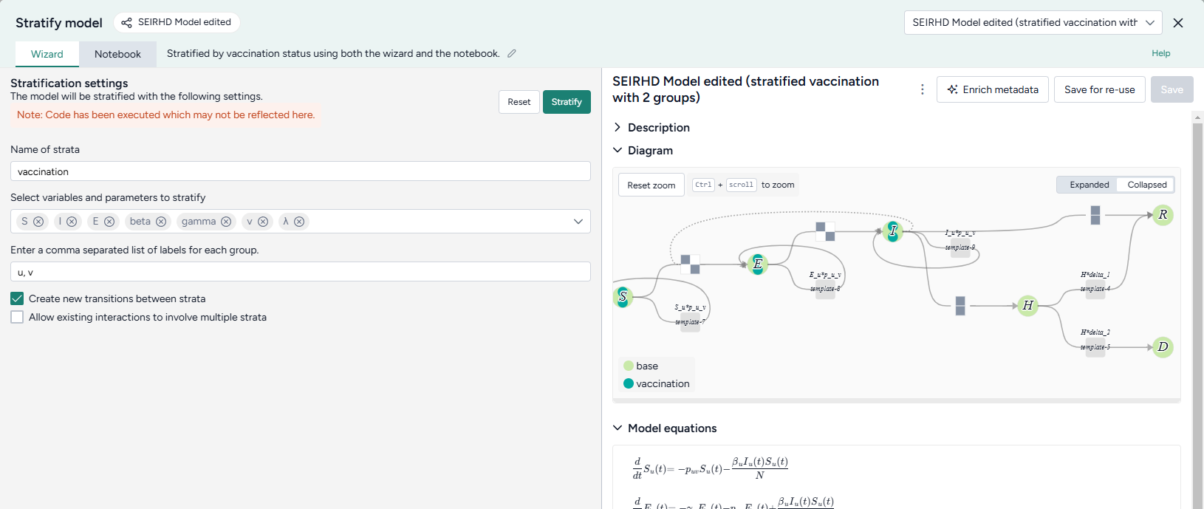The image size is (1204, 509).
Task: Uncheck Create new transitions between strata
Action: coord(17,298)
